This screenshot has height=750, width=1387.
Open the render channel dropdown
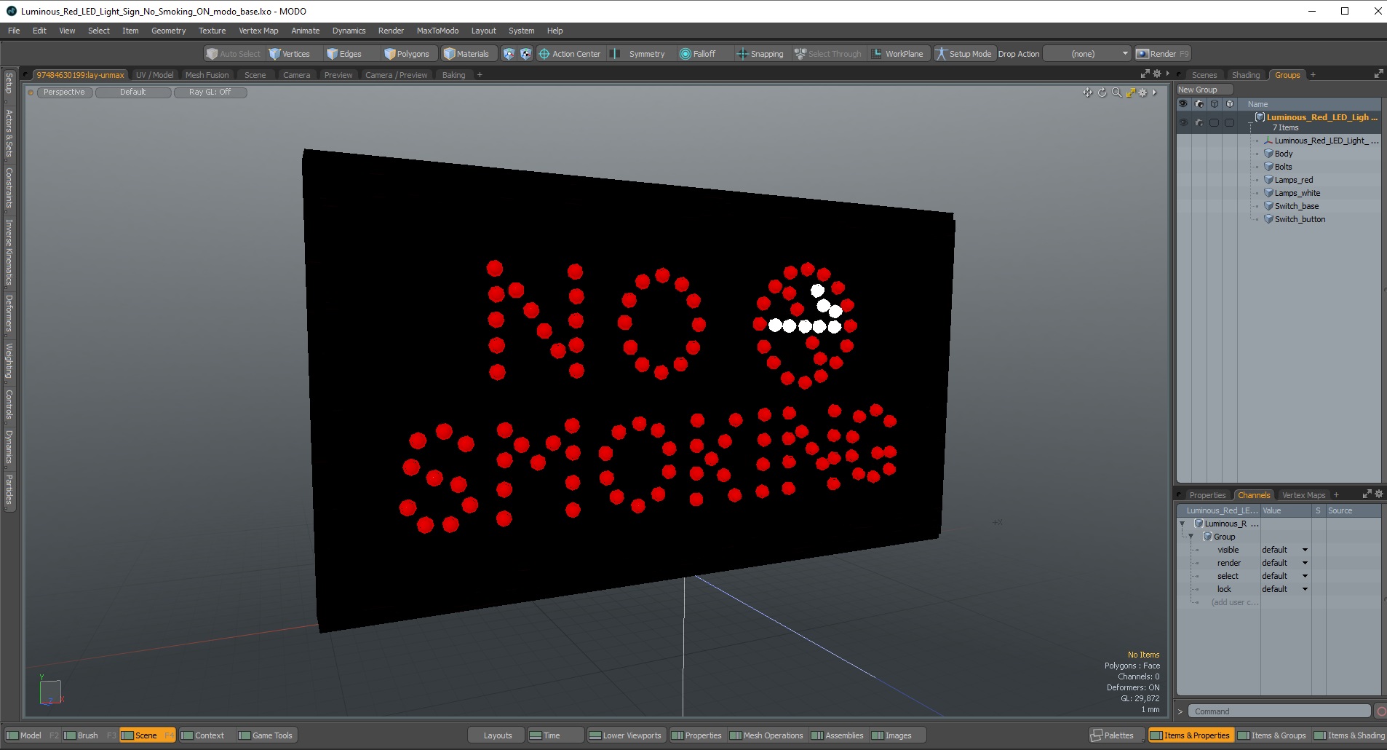point(1305,563)
